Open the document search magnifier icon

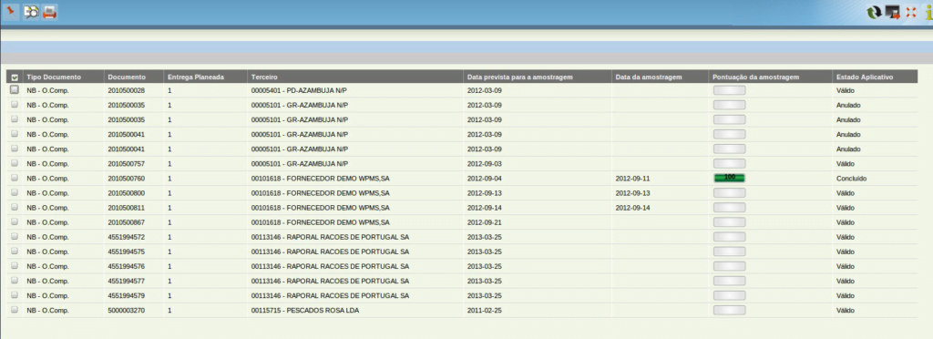pyautogui.click(x=31, y=12)
